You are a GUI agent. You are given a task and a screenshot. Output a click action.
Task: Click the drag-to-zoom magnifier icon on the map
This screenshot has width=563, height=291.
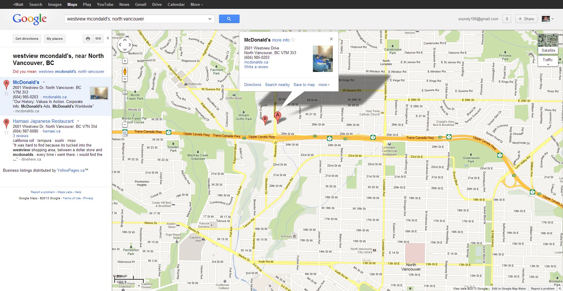125,133
